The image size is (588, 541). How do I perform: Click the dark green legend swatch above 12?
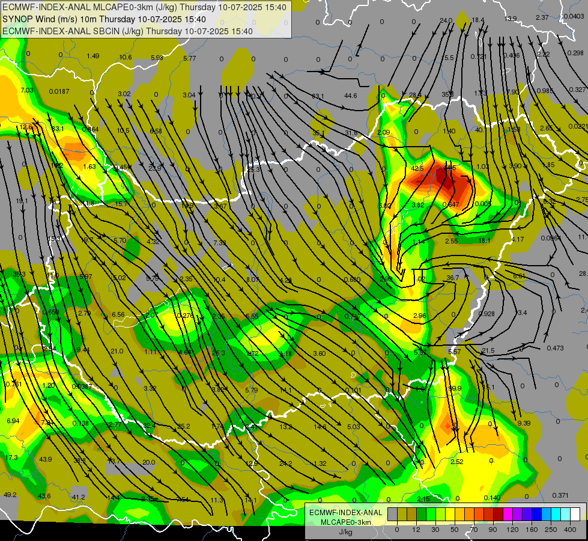pyautogui.click(x=422, y=515)
